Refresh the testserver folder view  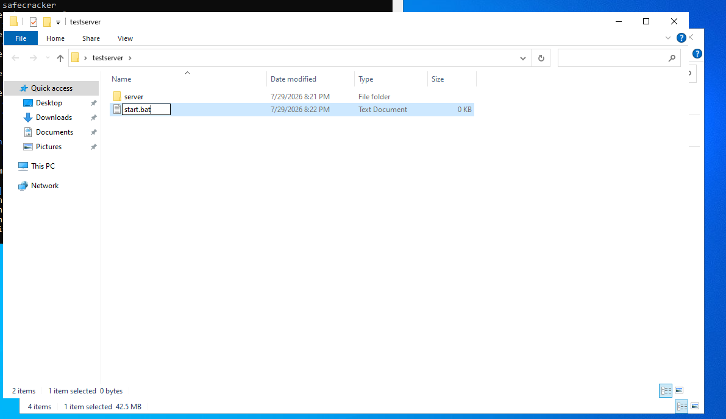[x=541, y=58]
